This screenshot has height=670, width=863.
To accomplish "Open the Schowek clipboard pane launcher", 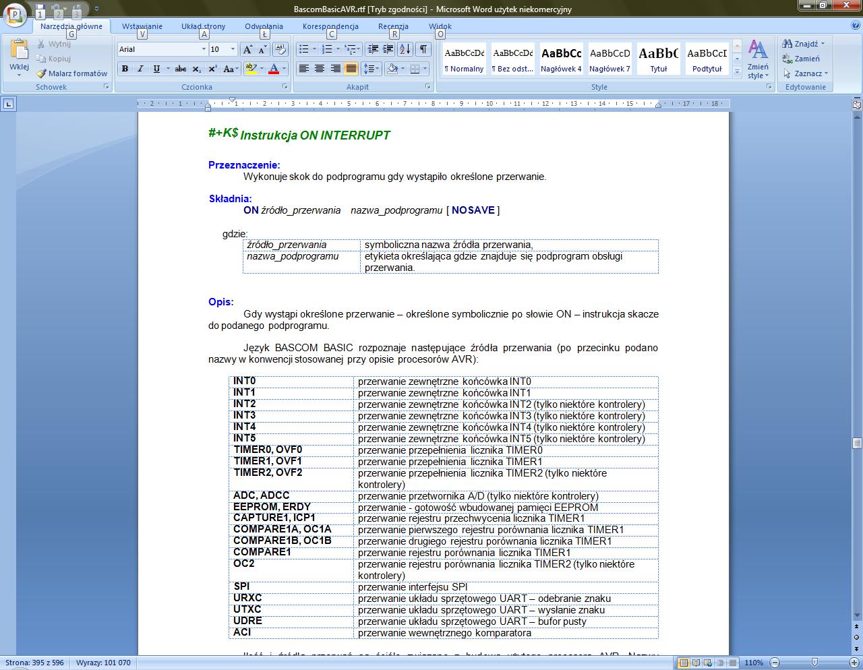I will [107, 87].
